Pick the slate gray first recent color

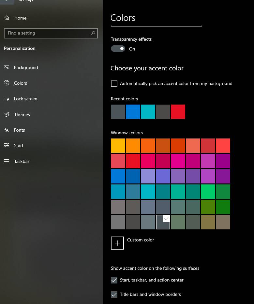pos(118,112)
